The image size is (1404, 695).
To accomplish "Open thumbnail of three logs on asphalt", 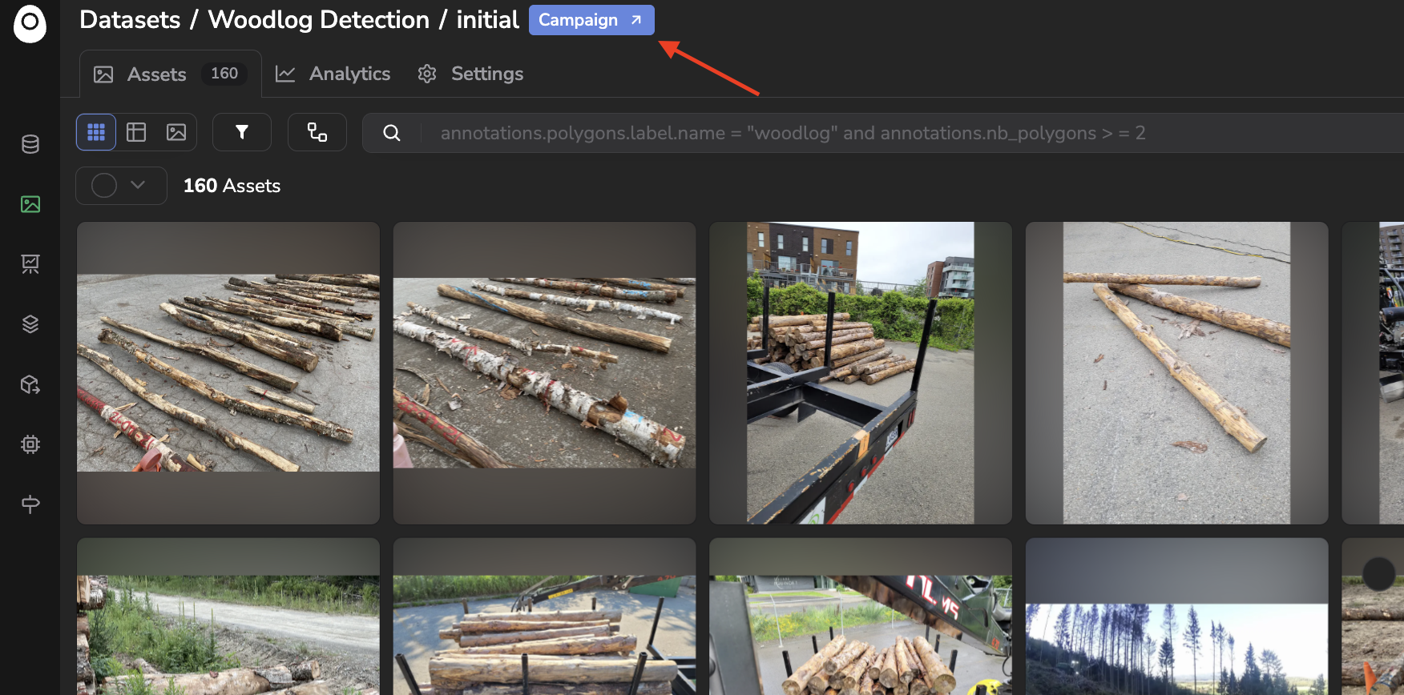I will click(x=1177, y=373).
